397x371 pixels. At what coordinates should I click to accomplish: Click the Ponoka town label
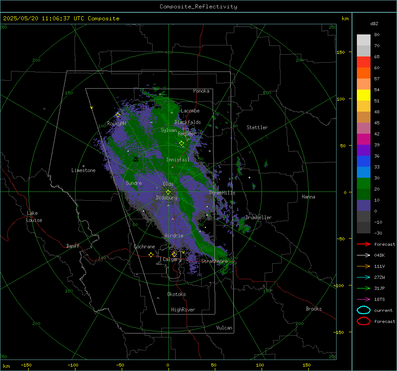pos(201,91)
